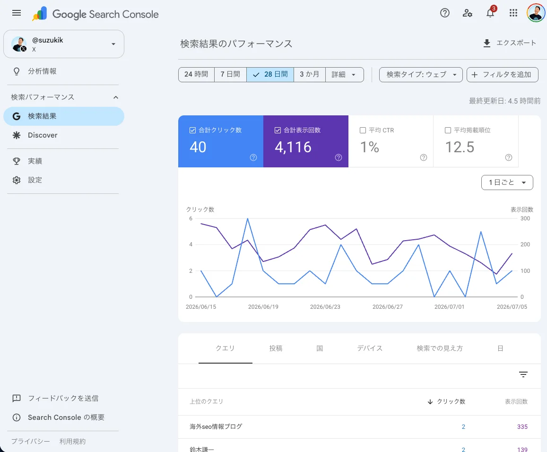This screenshot has height=452, width=547.
Task: Open the Google apps grid icon
Action: pyautogui.click(x=513, y=13)
